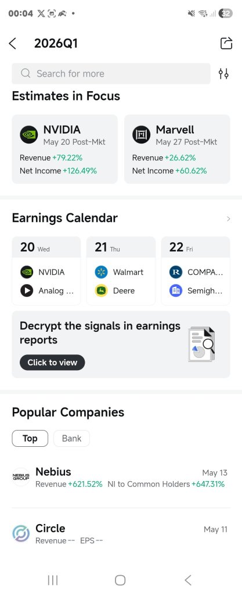Viewport: 242px width, 595px height.
Task: Open the Fri 22 earnings day card
Action: (x=196, y=271)
